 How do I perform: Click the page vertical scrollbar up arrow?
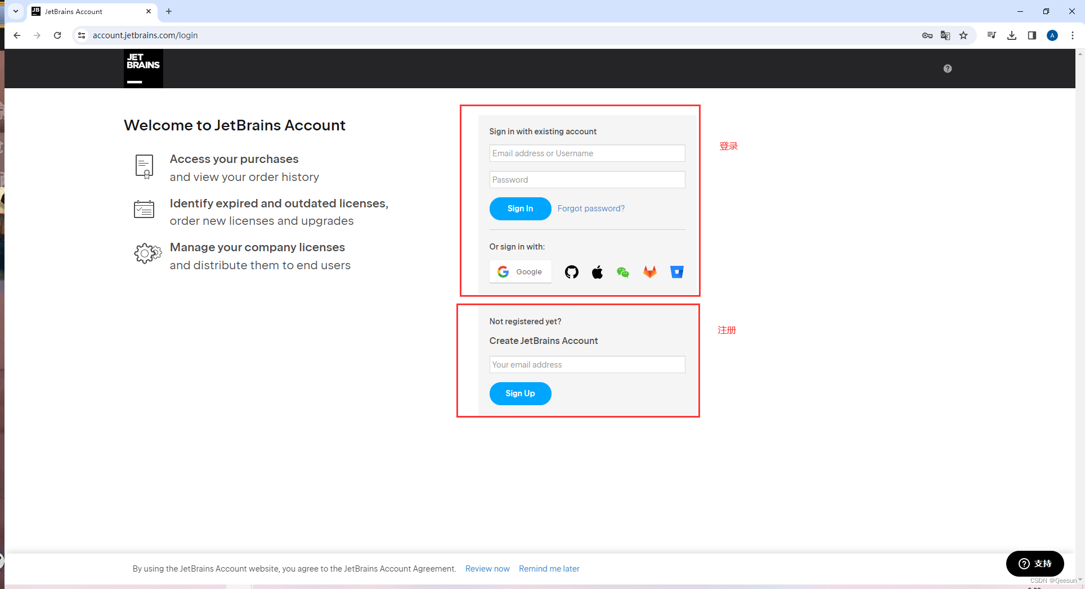(x=1080, y=54)
